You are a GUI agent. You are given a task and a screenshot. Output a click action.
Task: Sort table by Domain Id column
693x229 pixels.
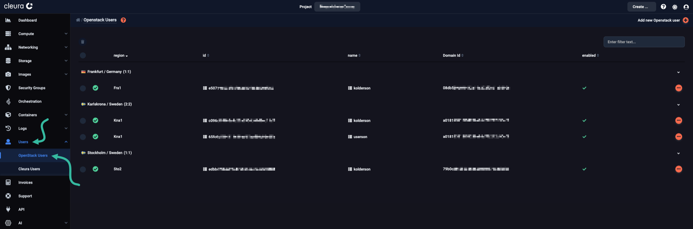click(453, 56)
